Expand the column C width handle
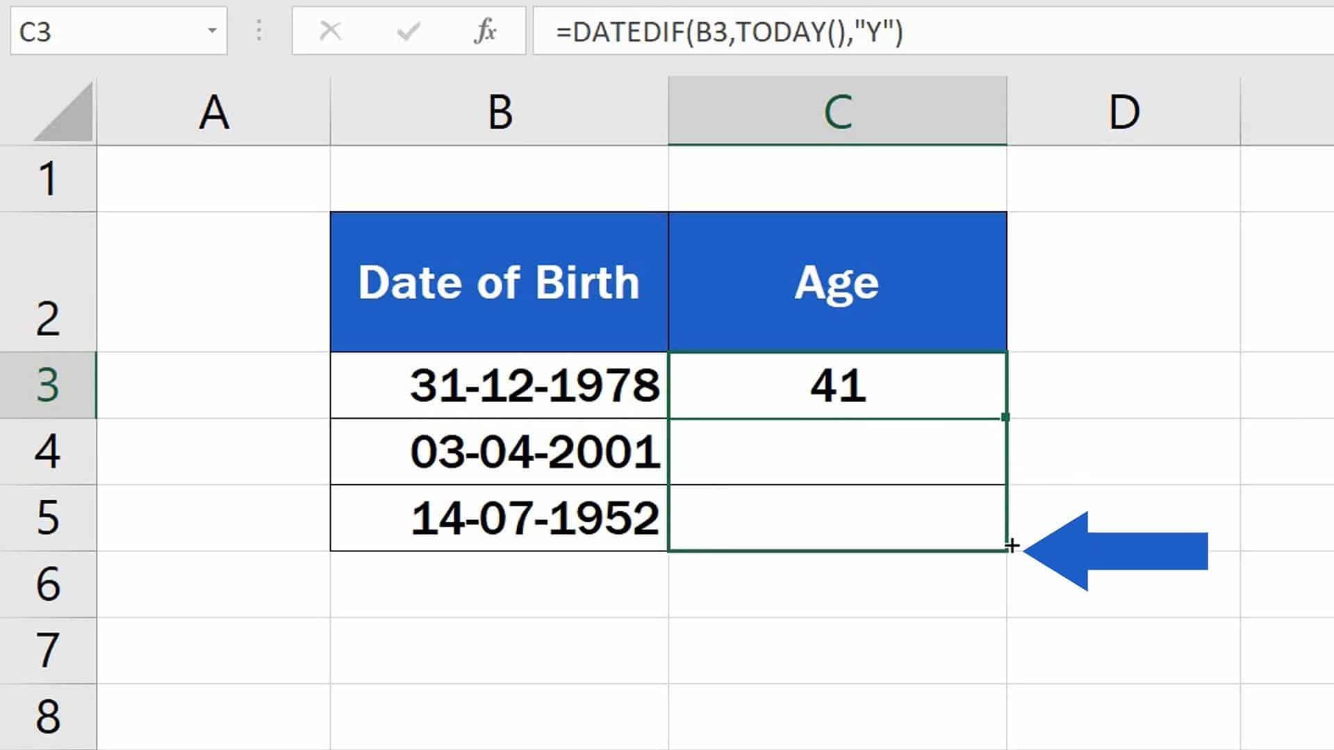This screenshot has height=750, width=1334. pos(1006,111)
